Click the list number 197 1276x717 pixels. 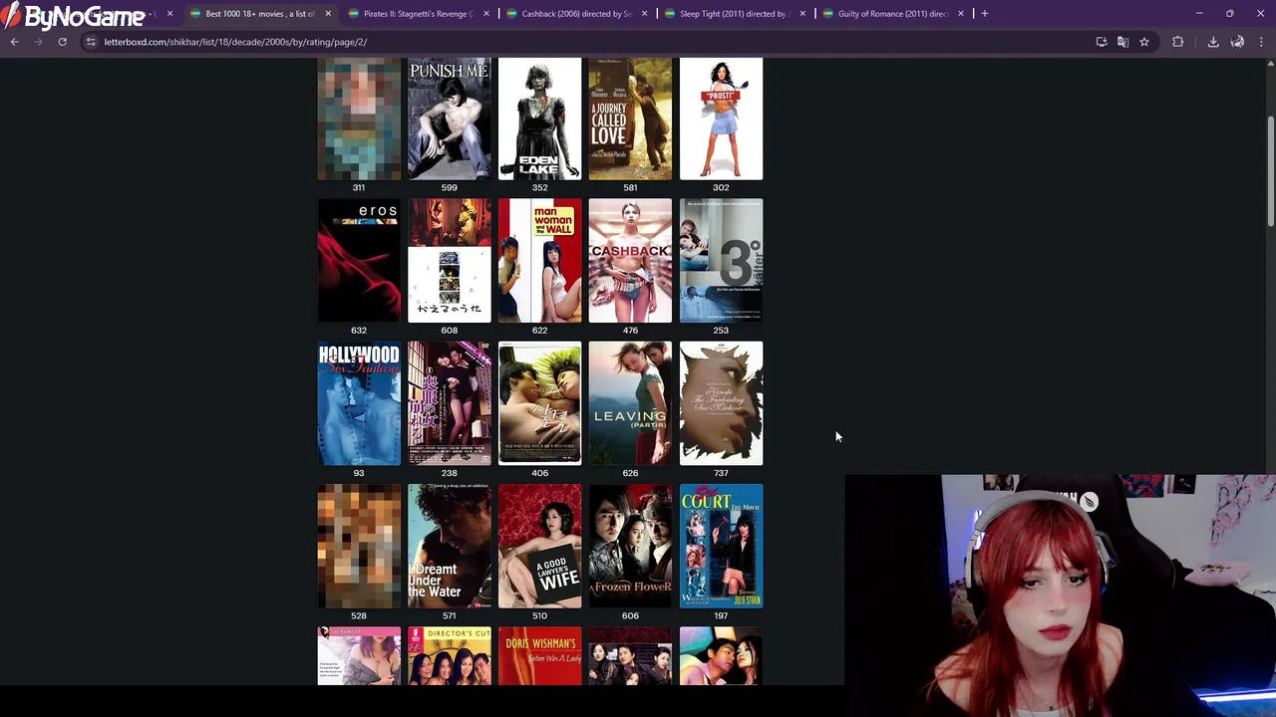[x=721, y=615]
